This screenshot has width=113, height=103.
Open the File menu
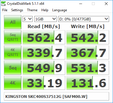coord(5,10)
